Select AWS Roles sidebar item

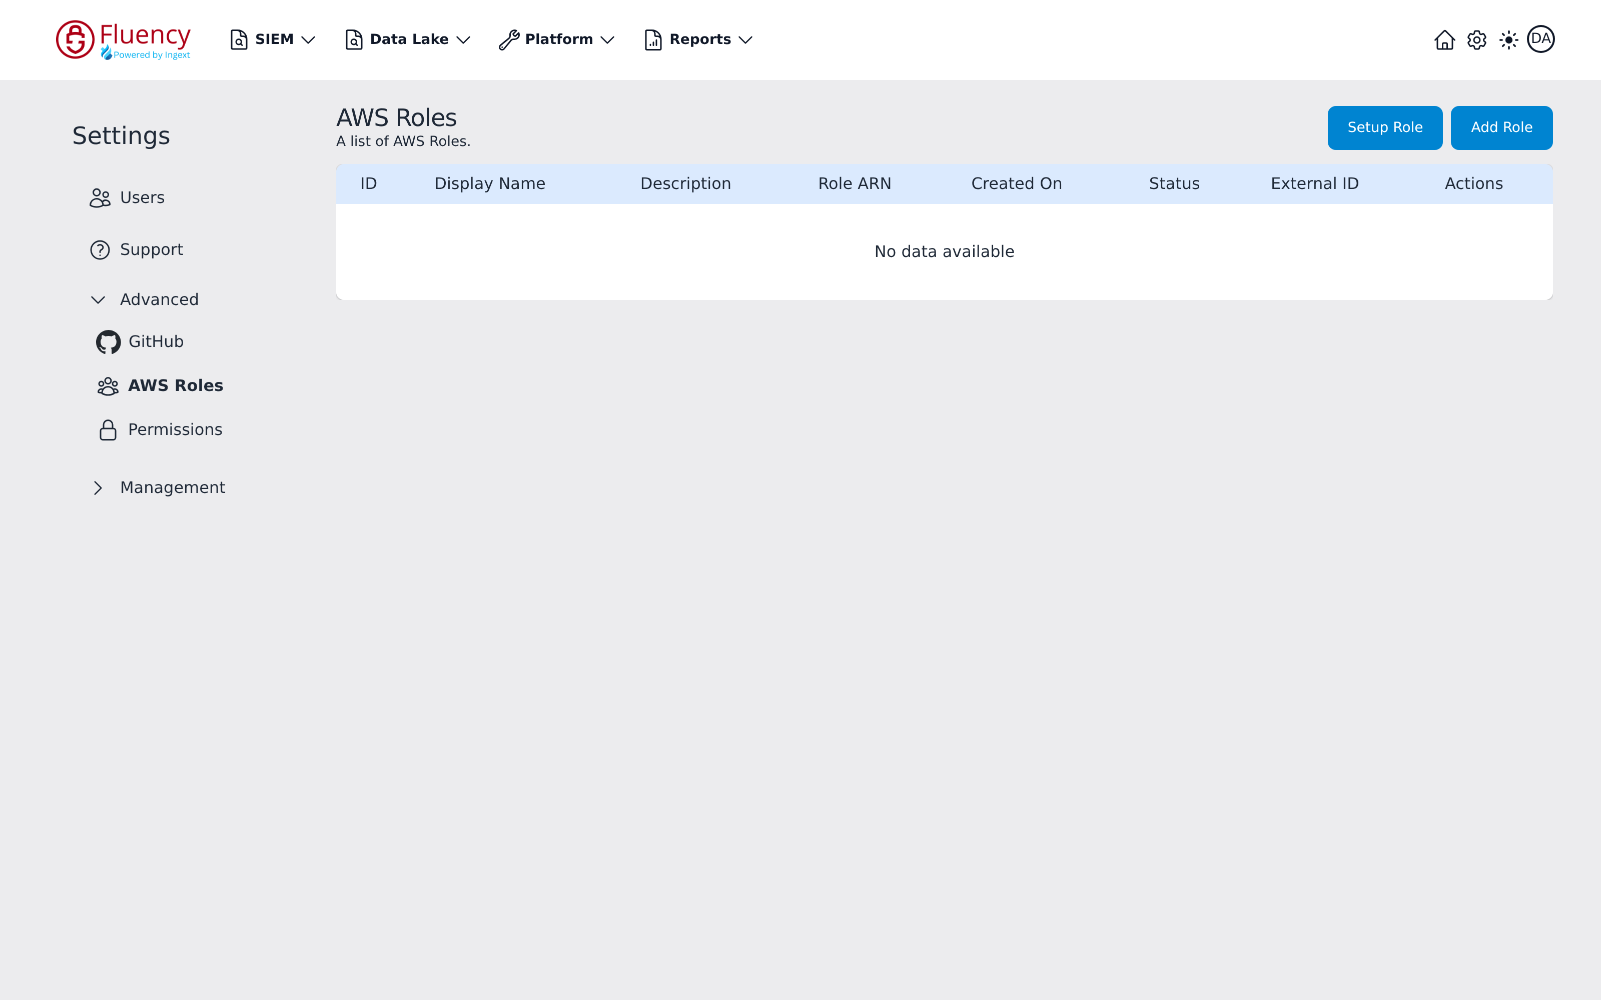tap(175, 385)
